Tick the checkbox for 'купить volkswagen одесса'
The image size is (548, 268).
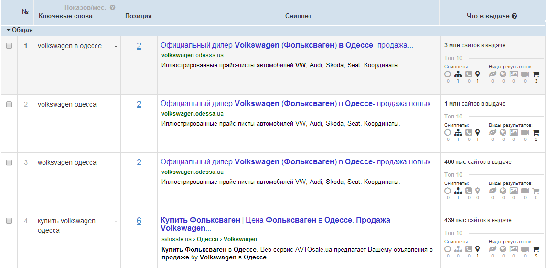pos(9,221)
